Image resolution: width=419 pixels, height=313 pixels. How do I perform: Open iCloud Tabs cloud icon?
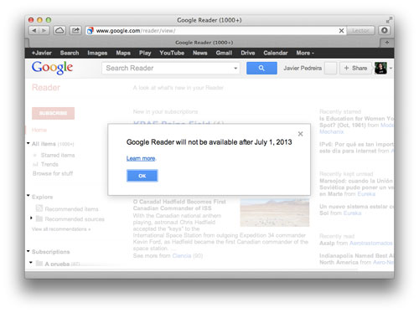[59, 30]
